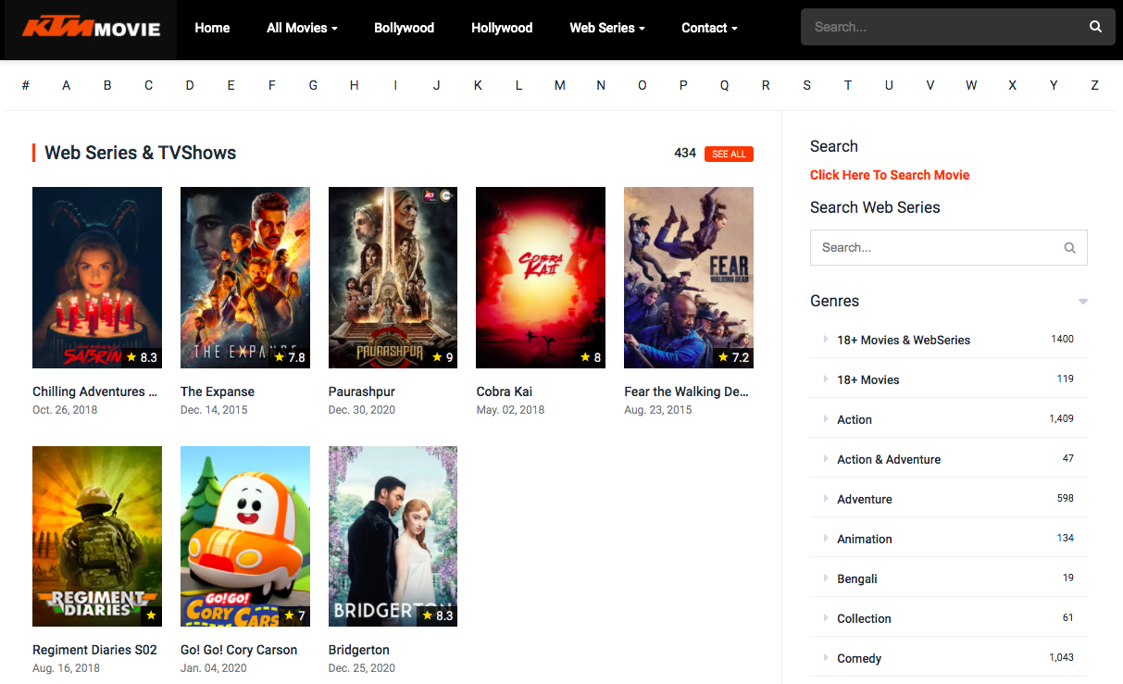The height and width of the screenshot is (684, 1123).
Task: Click the # symbol in alphabet filter
Action: [x=25, y=85]
